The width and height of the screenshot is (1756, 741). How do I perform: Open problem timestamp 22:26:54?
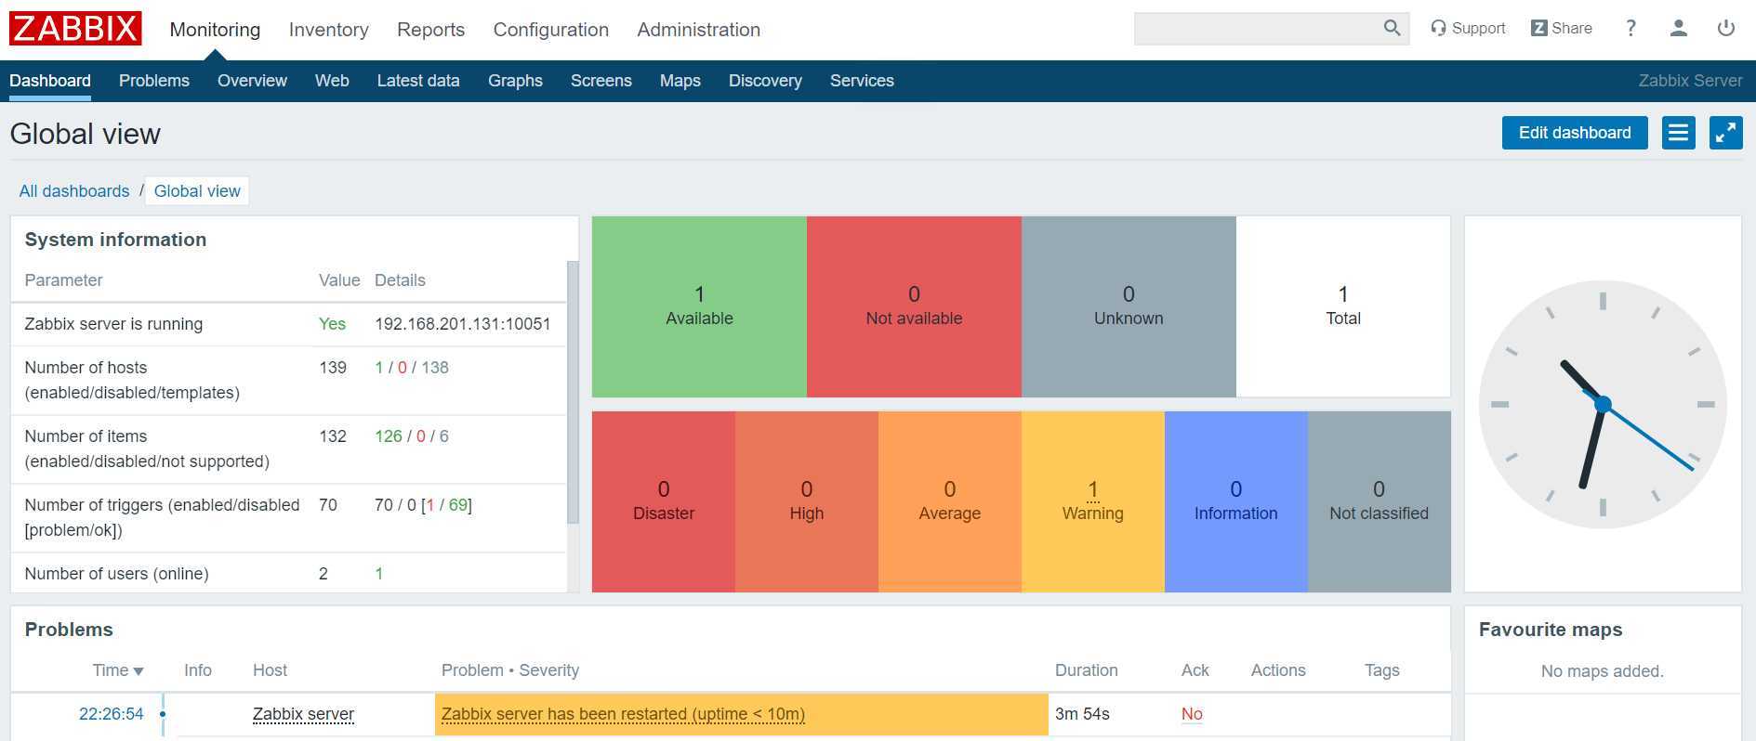(x=112, y=714)
